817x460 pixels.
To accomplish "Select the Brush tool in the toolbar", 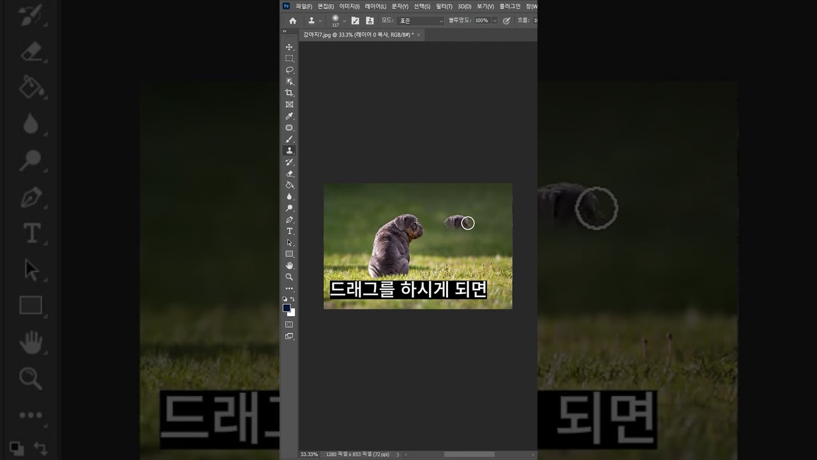I will (x=289, y=139).
